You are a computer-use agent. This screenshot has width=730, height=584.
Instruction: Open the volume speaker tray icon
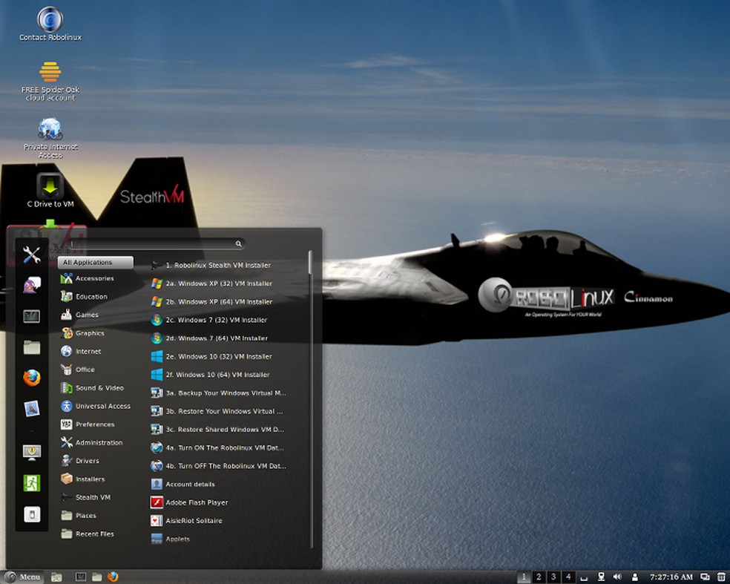pos(617,577)
